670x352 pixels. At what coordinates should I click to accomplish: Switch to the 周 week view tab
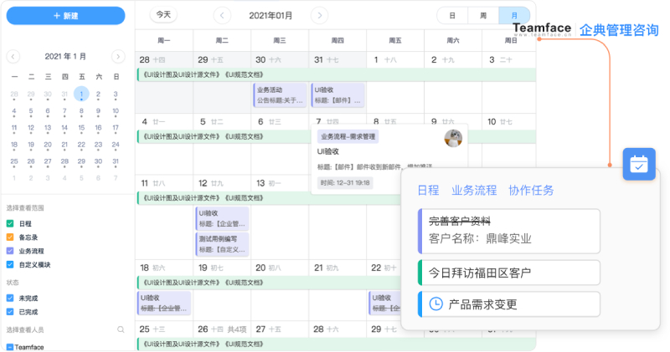[x=483, y=16]
